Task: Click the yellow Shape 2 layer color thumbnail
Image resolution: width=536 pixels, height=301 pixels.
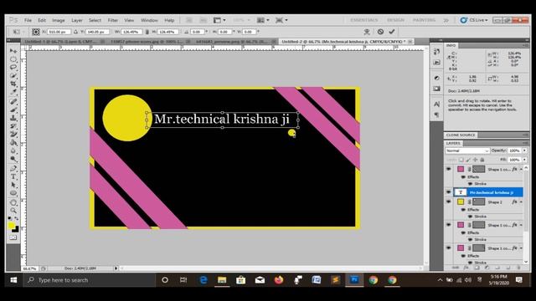Action: point(461,202)
